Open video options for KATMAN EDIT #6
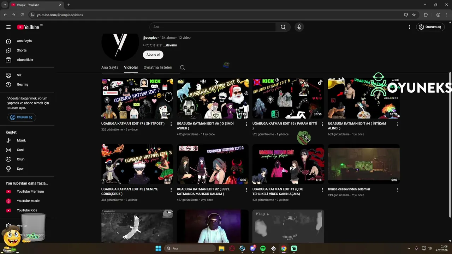 (246, 124)
